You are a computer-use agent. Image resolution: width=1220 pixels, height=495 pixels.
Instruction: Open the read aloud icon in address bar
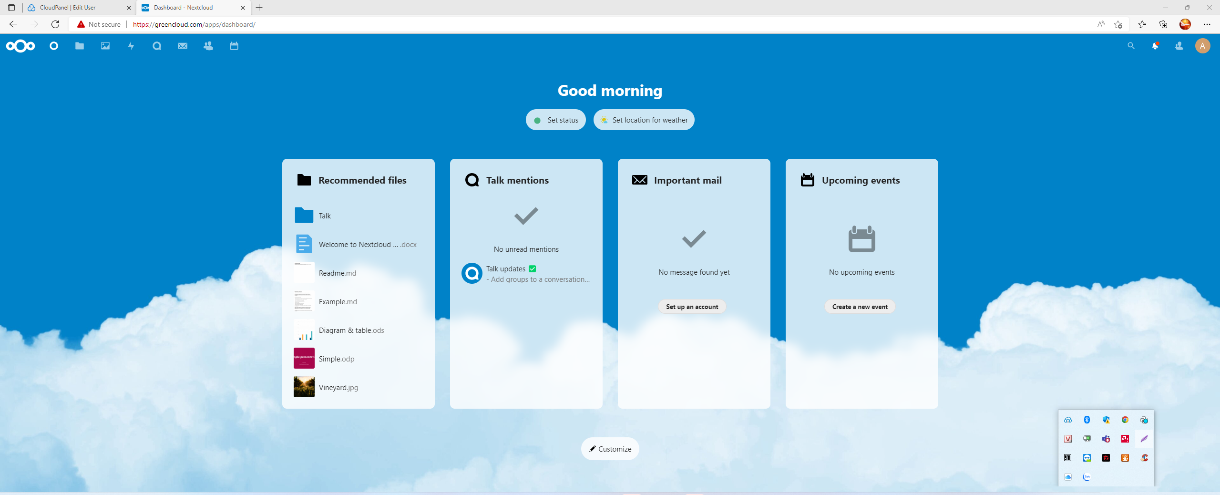1101,24
